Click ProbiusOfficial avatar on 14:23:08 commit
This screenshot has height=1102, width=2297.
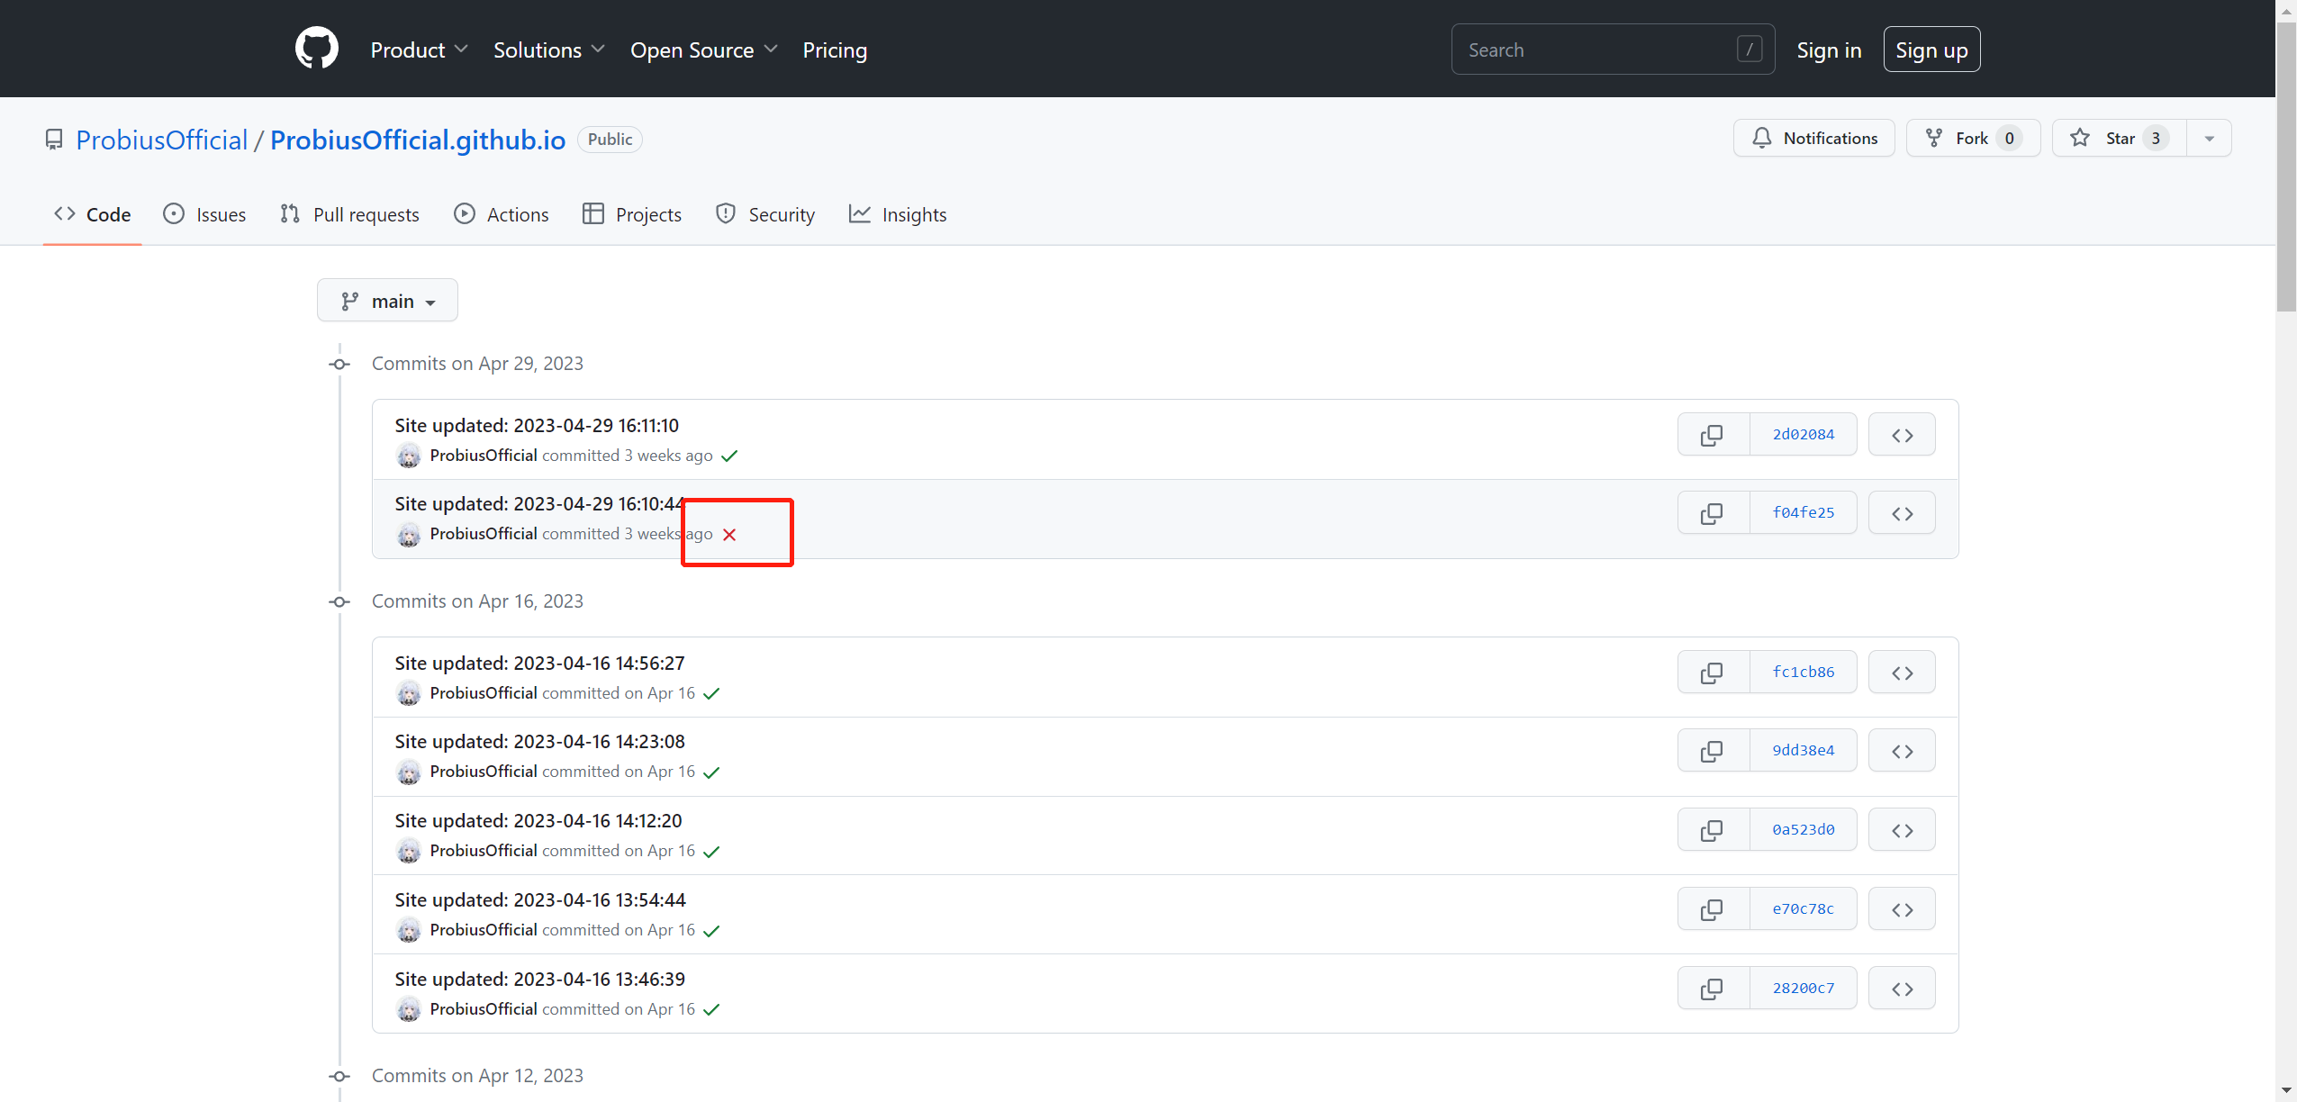[x=409, y=772]
